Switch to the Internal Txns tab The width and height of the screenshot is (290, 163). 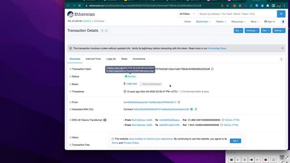point(93,59)
